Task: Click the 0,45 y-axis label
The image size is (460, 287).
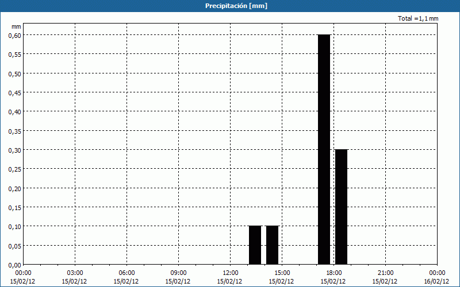Action: 15,92
